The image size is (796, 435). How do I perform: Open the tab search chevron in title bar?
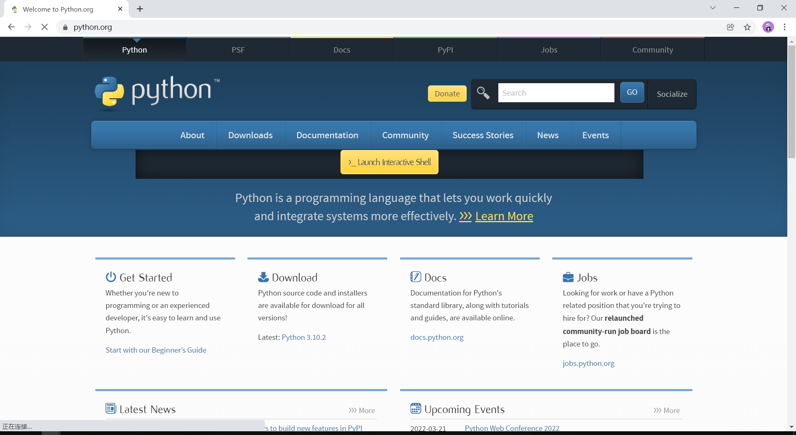tap(713, 8)
